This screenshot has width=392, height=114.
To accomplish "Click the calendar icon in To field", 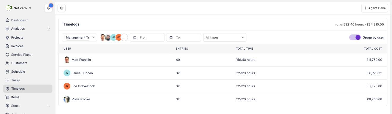I will [x=171, y=37].
